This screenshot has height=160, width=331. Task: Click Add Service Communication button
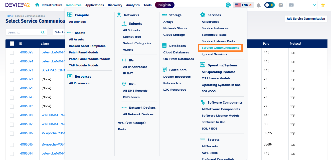click(x=306, y=18)
